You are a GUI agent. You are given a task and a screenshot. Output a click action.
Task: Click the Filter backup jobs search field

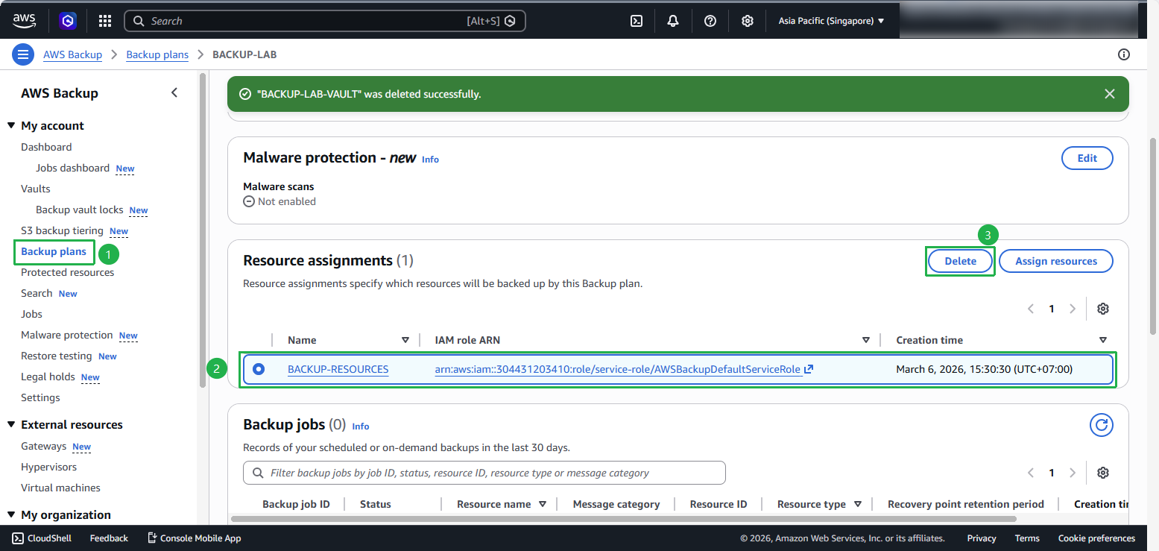point(484,473)
